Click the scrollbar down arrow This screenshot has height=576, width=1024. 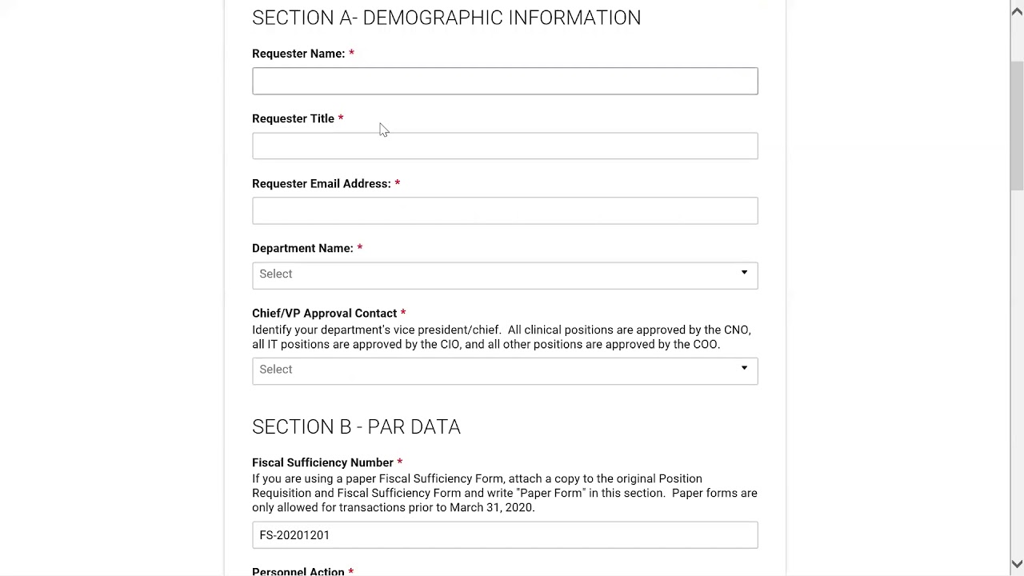pos(1017,564)
